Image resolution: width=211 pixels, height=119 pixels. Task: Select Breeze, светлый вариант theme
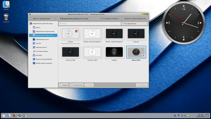(92, 34)
